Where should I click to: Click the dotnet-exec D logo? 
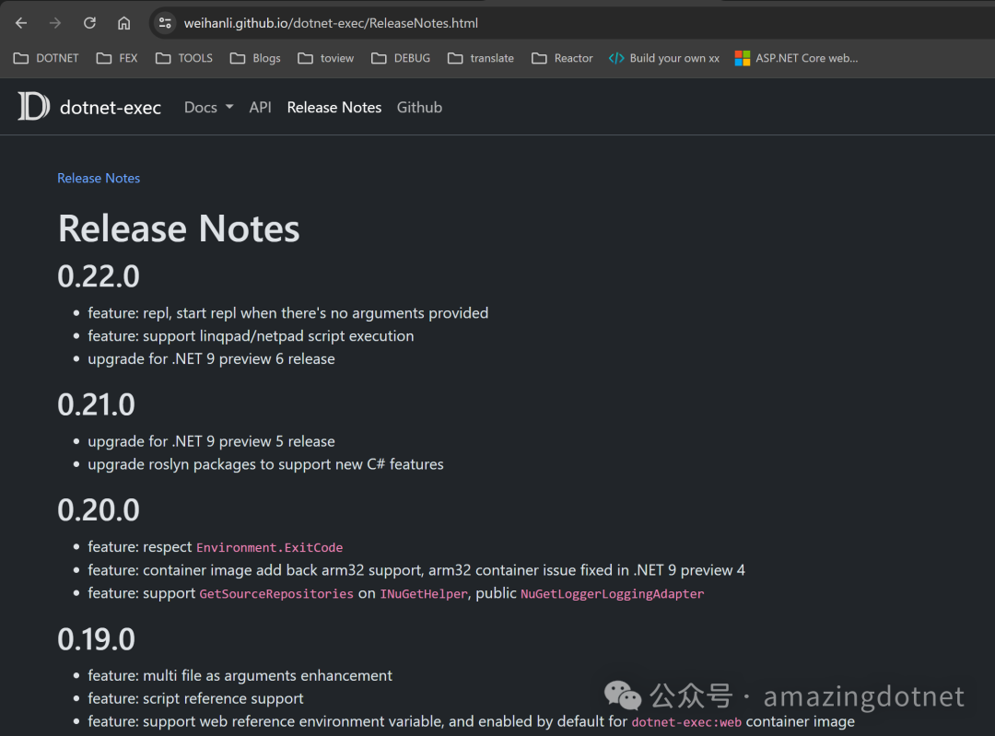[34, 106]
